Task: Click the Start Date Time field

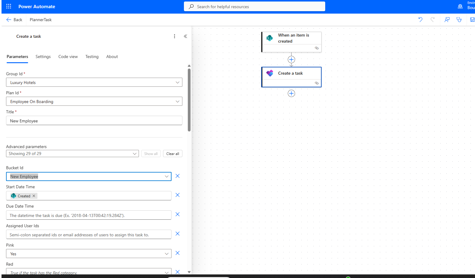Action: [89, 196]
